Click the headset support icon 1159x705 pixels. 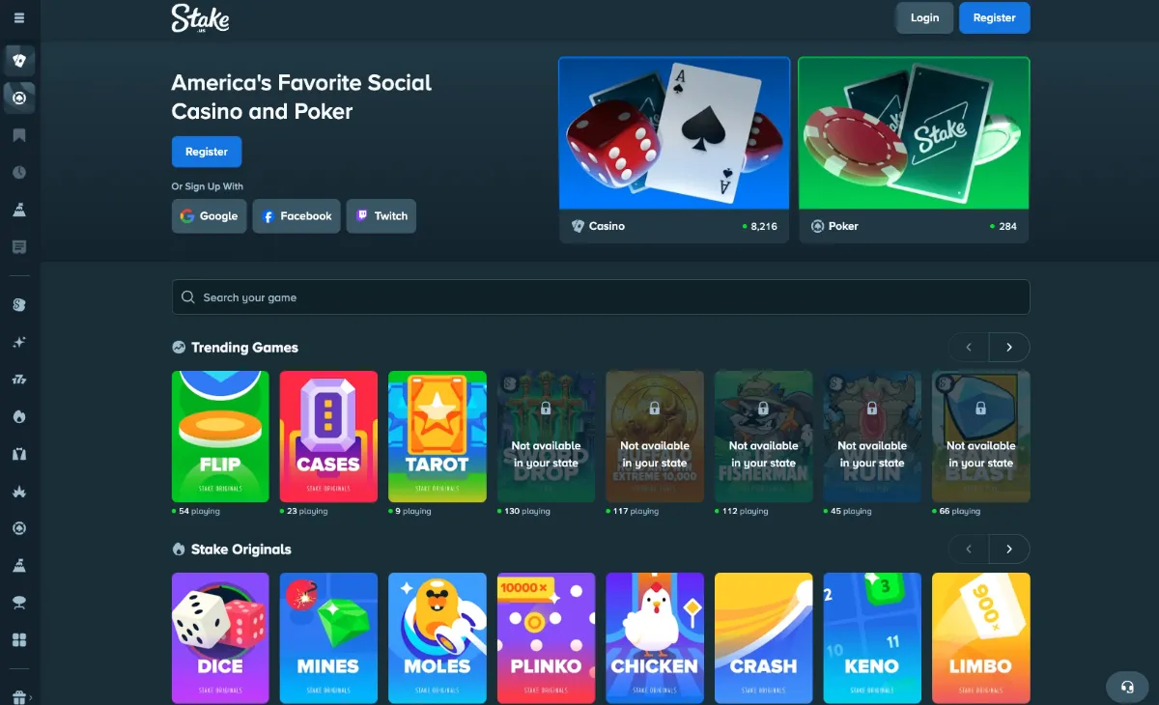point(1127,688)
